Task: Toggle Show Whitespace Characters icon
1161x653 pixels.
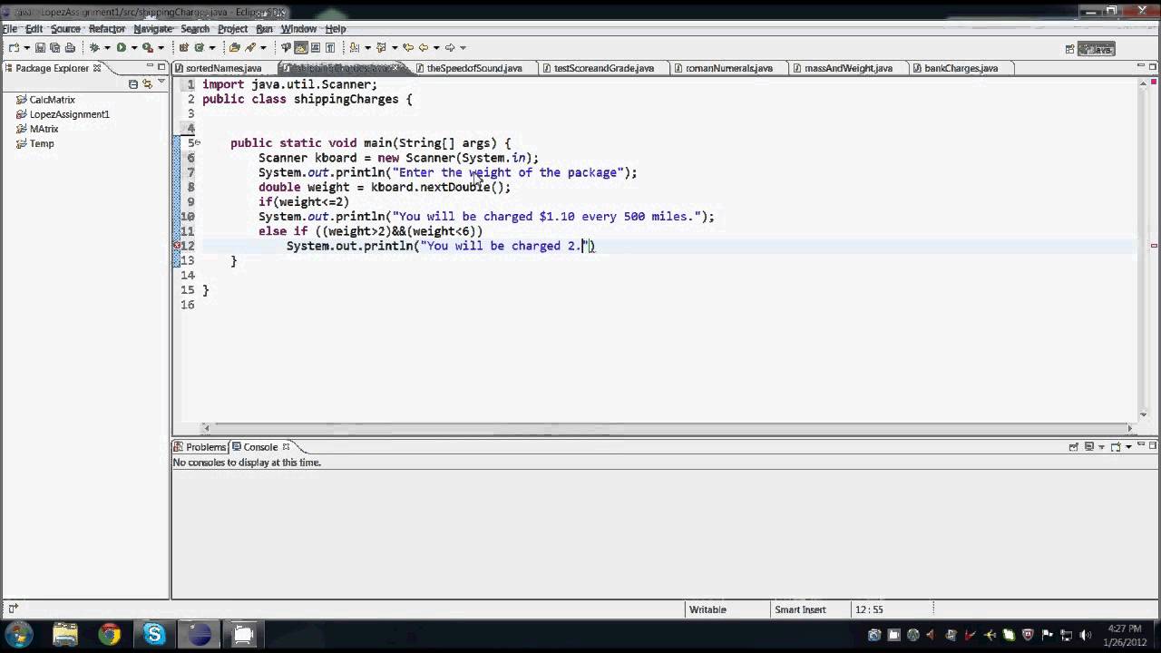Action: coord(330,47)
